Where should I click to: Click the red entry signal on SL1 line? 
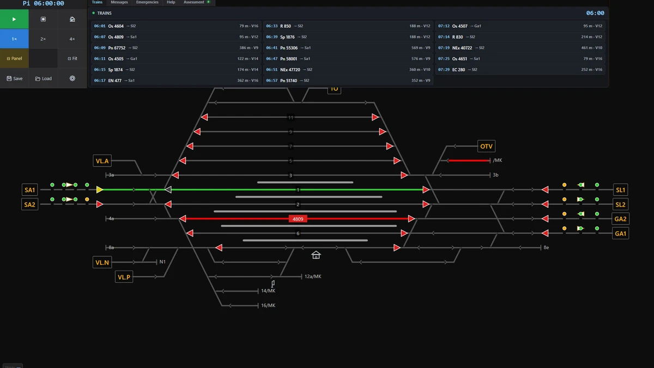[545, 190]
